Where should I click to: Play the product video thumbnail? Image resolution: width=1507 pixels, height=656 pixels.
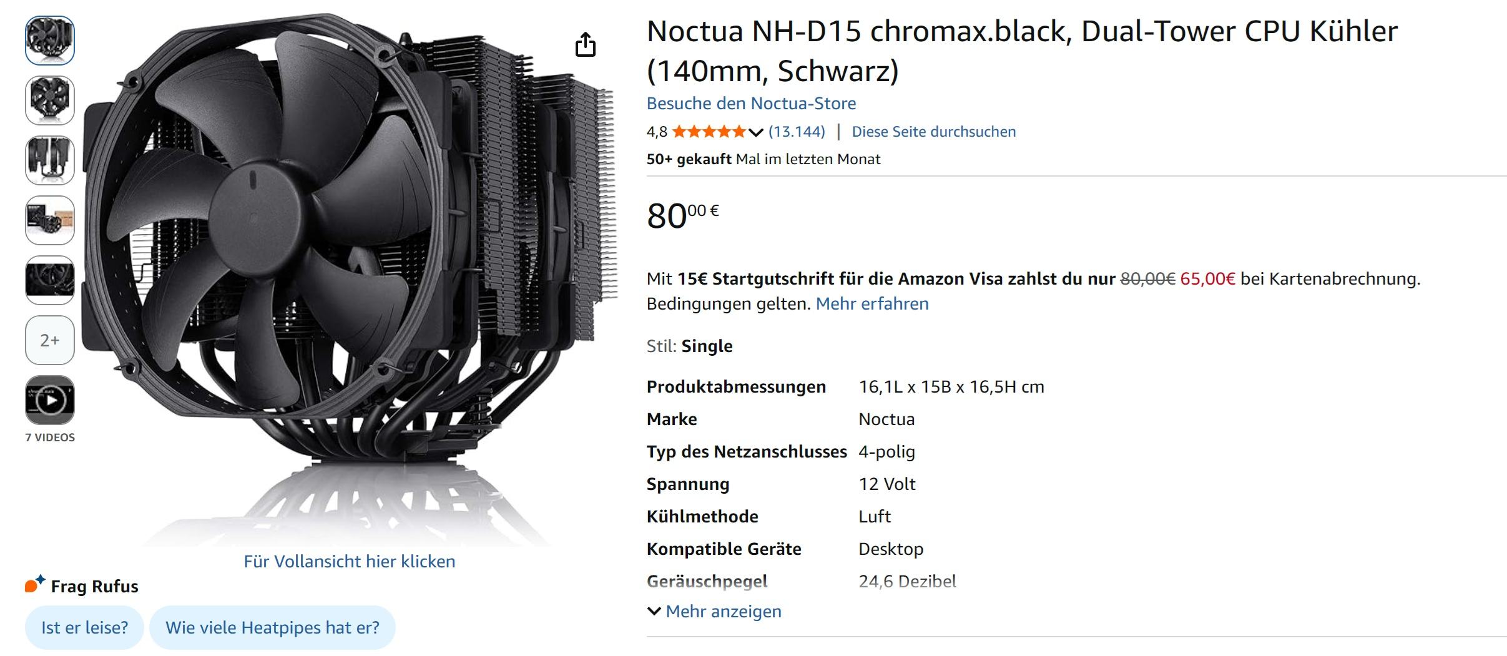(x=50, y=400)
